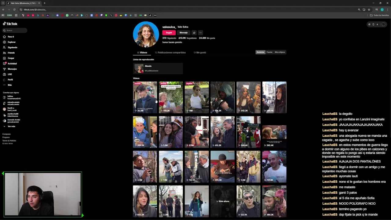Switch to the Me gustó tab
Image resolution: width=391 pixels, height=220 pixels.
[200, 53]
